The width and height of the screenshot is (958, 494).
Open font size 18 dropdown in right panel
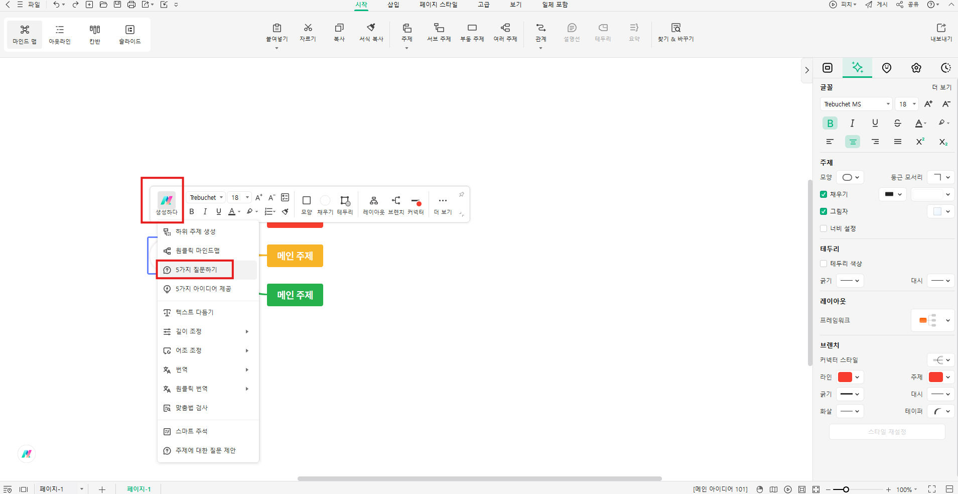click(x=907, y=104)
